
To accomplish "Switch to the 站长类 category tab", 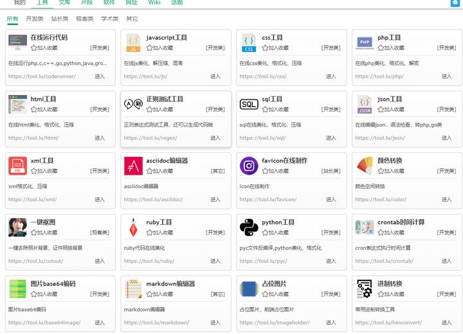I will click(60, 19).
